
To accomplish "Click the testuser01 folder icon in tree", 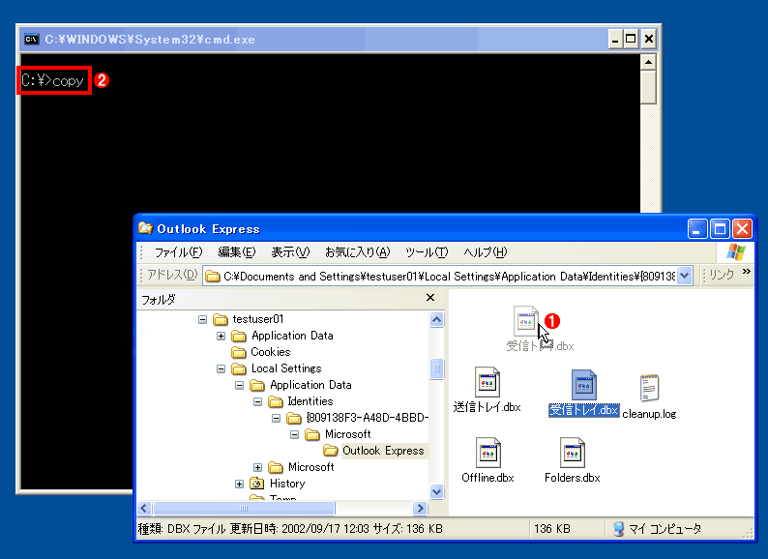I will tap(221, 319).
